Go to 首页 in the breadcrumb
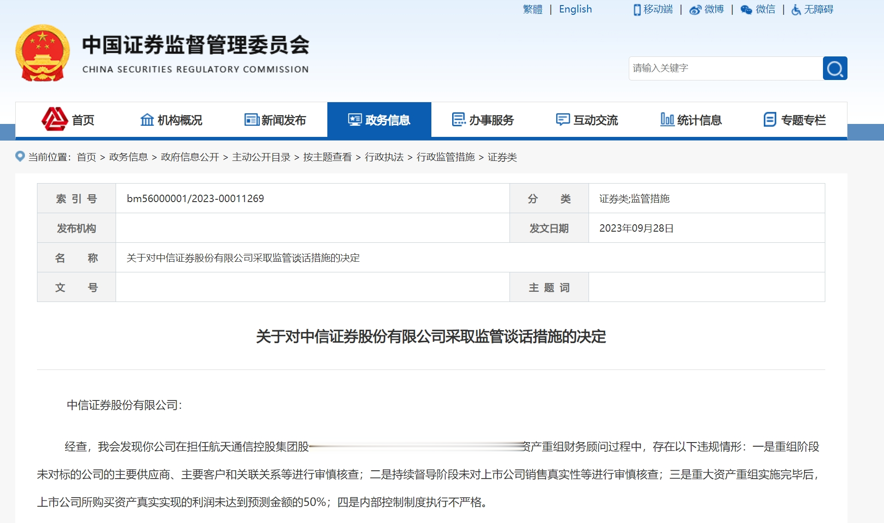884x523 pixels. pos(86,157)
